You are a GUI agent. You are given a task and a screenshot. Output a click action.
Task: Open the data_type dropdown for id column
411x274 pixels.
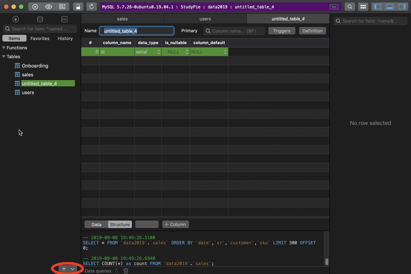click(x=159, y=52)
